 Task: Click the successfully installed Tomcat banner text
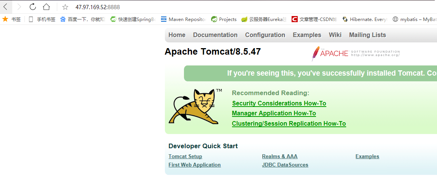332,73
